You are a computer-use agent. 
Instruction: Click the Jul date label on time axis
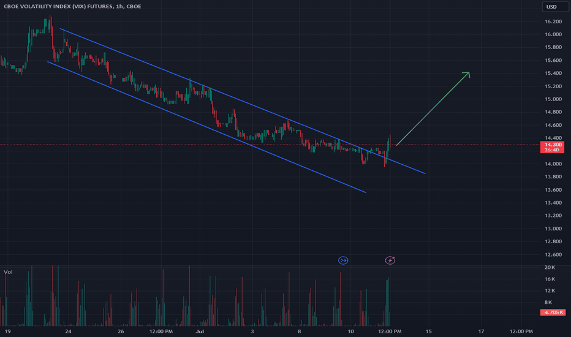tap(200, 331)
